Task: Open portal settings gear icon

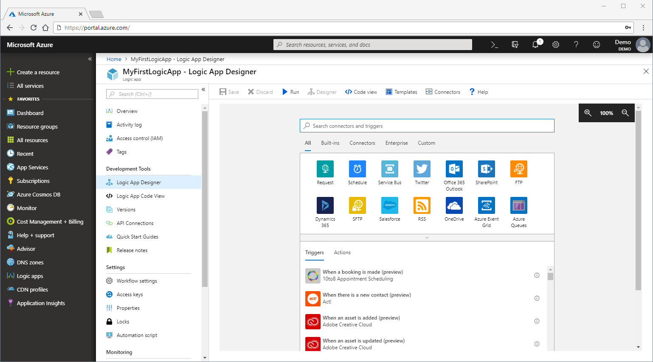Action: pyautogui.click(x=556, y=45)
